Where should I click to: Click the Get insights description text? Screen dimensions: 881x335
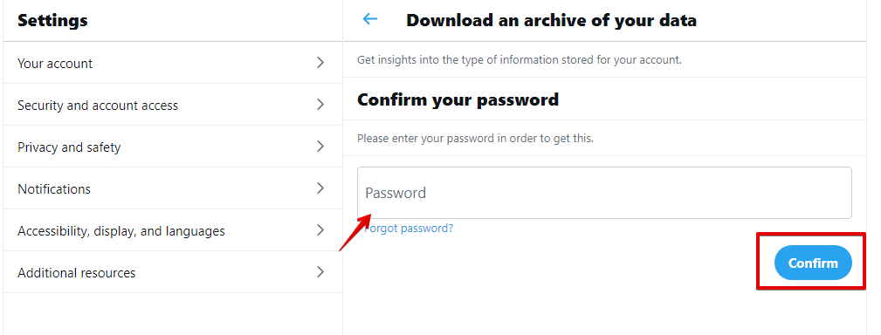tap(520, 59)
